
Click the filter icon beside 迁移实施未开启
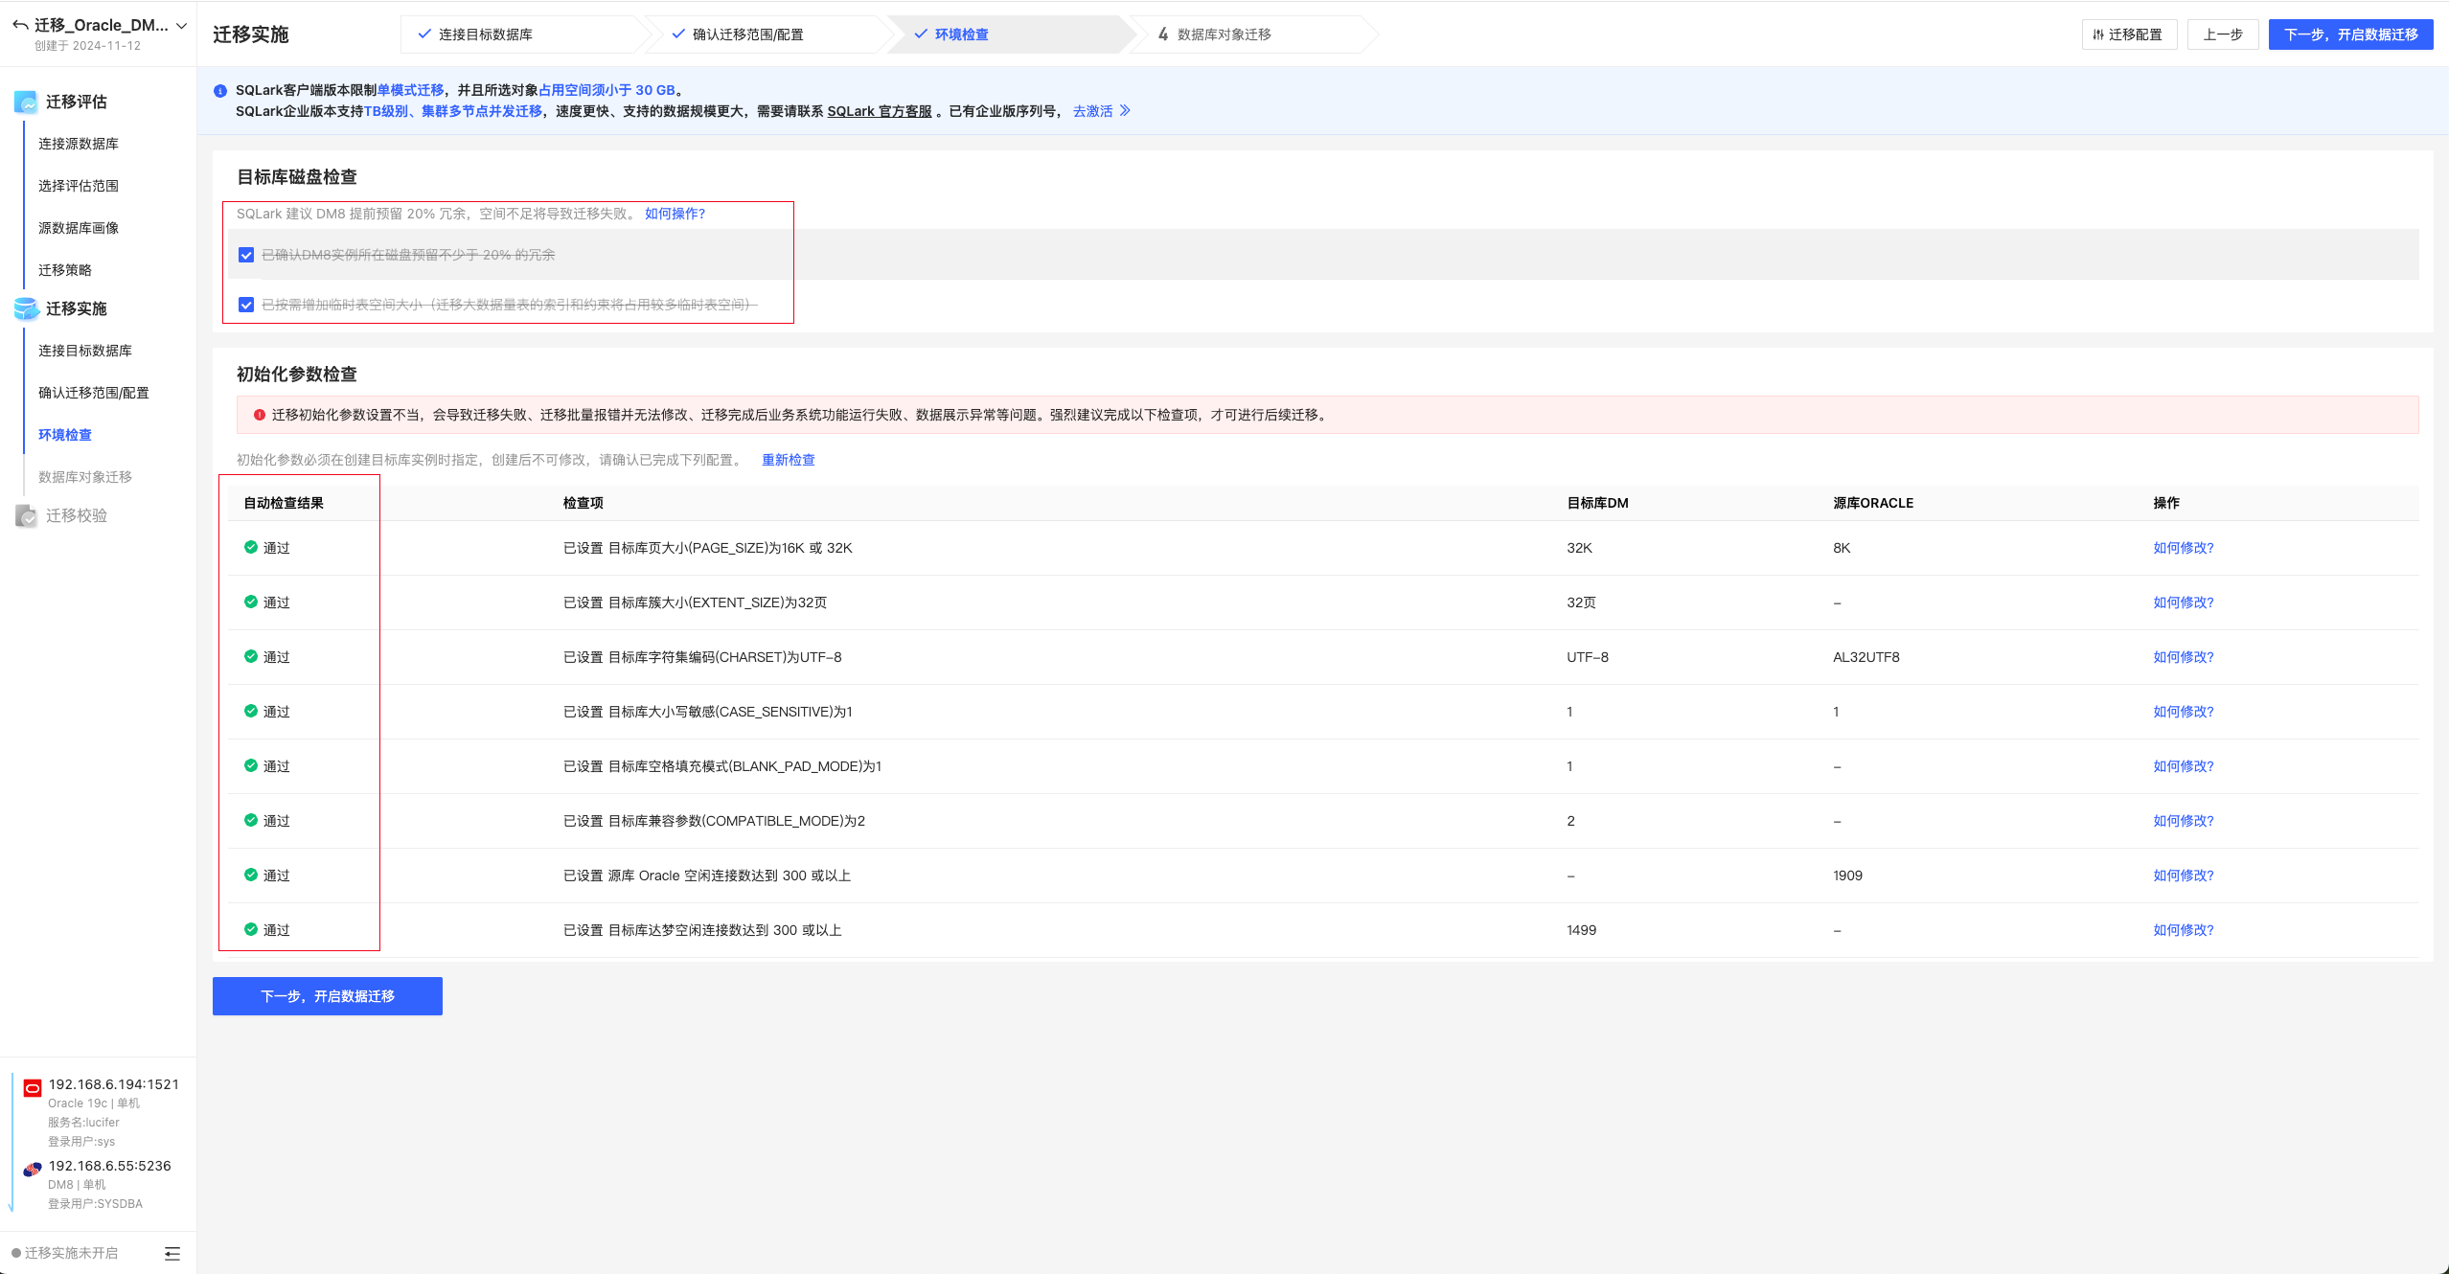point(172,1252)
